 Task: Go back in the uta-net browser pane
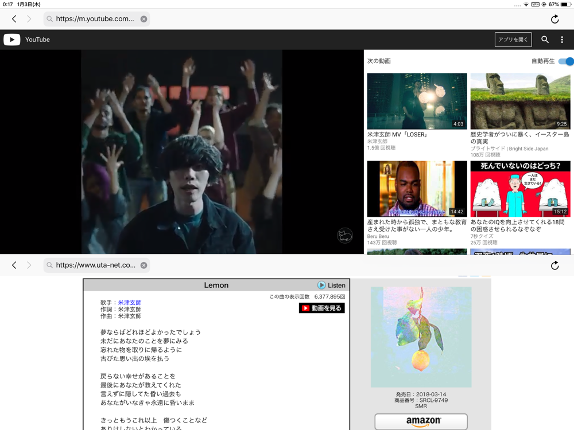tap(14, 265)
